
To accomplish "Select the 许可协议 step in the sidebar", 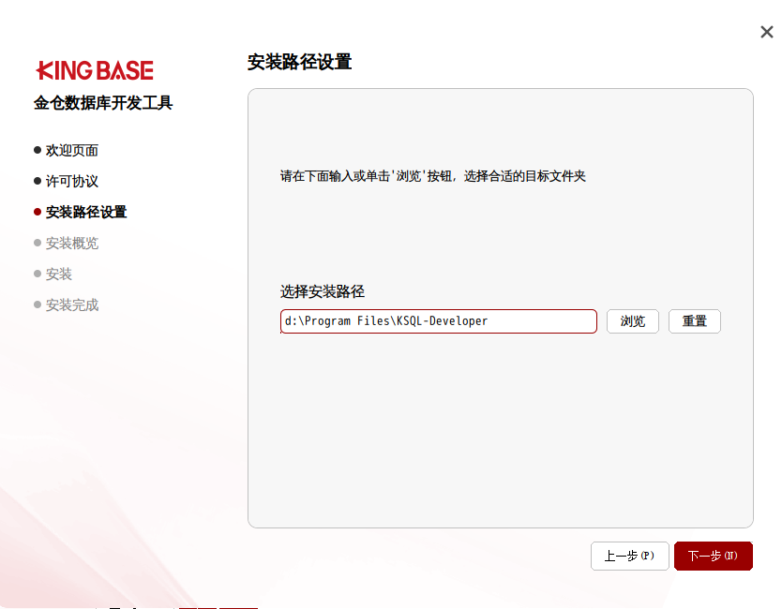I will tap(72, 181).
